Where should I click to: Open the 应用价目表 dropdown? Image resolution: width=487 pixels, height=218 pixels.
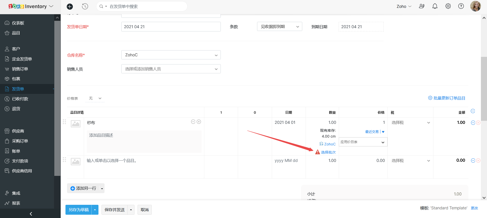click(363, 142)
